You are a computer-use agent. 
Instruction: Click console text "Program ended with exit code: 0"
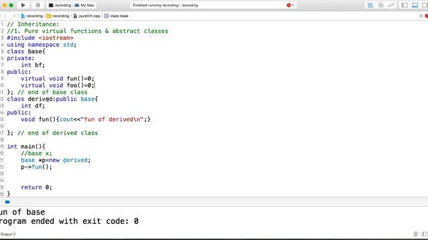tap(69, 221)
